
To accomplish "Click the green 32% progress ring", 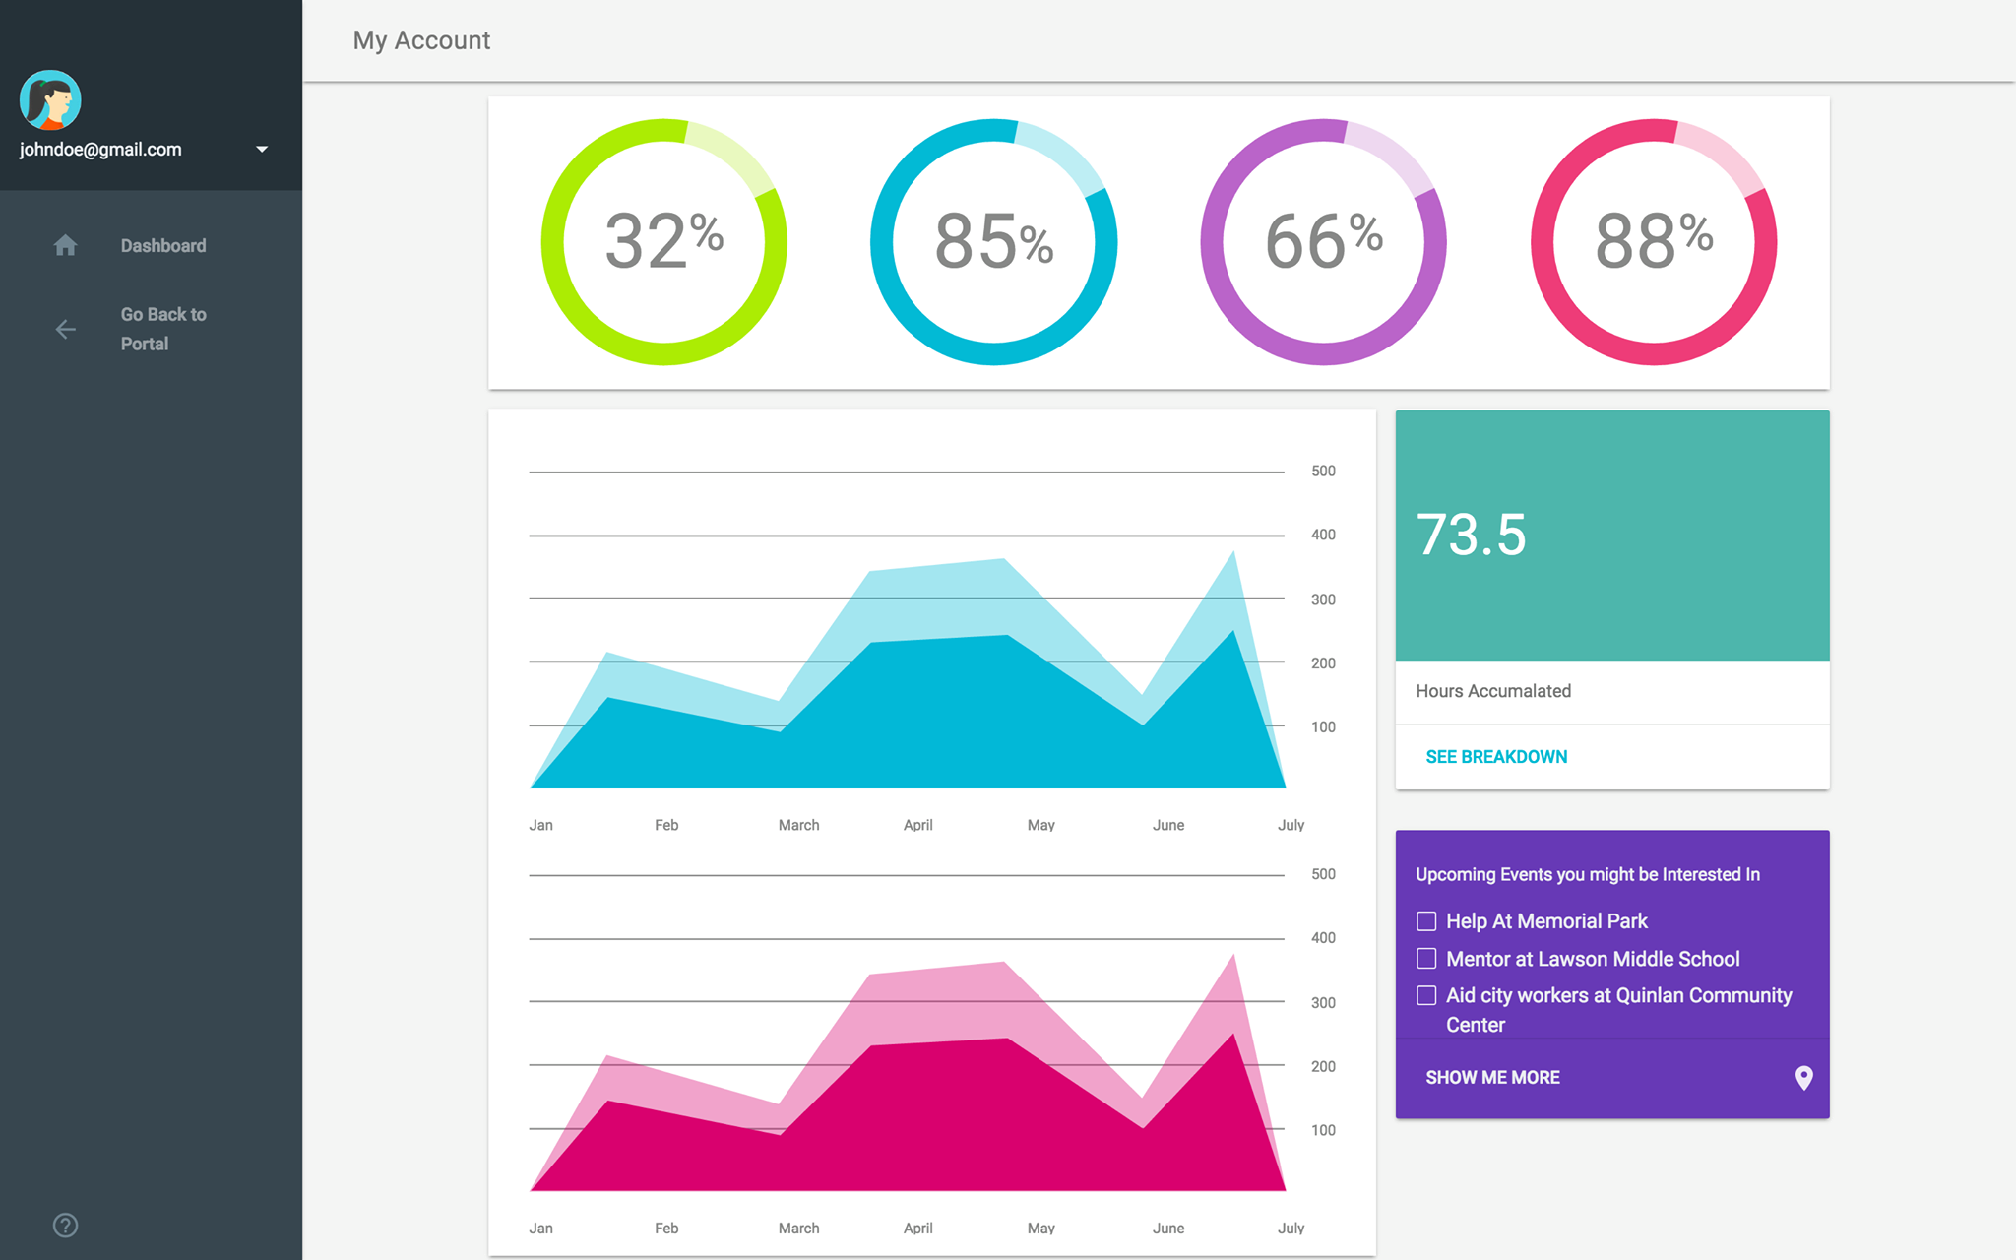I will [x=664, y=242].
